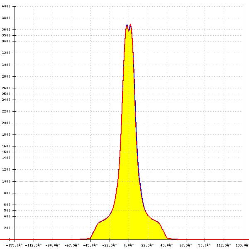Click the 2600 y-axis label

click(6, 88)
